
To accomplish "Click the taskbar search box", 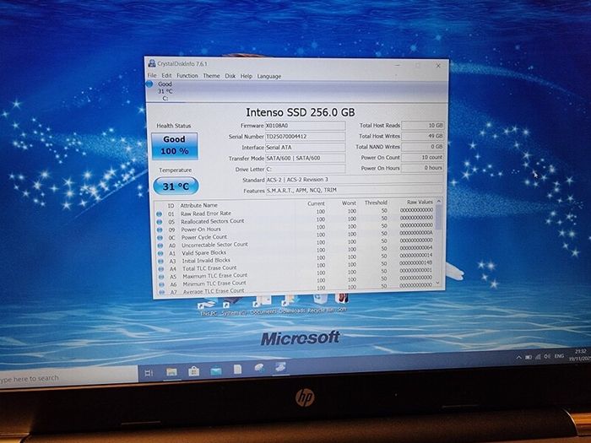I will click(x=68, y=376).
